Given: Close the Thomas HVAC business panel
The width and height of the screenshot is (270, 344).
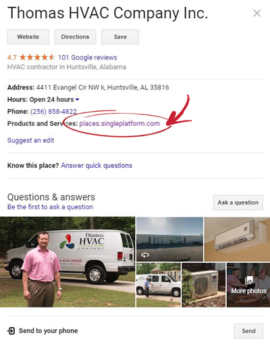Looking at the screenshot, I should click(x=256, y=14).
